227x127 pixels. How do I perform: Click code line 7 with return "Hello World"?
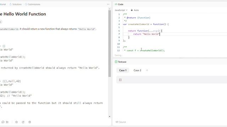[x=146, y=34]
